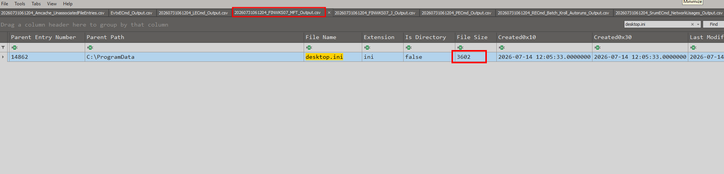Switch to EvtxECmd_Output.csv tab
The height and width of the screenshot is (174, 724).
(131, 13)
